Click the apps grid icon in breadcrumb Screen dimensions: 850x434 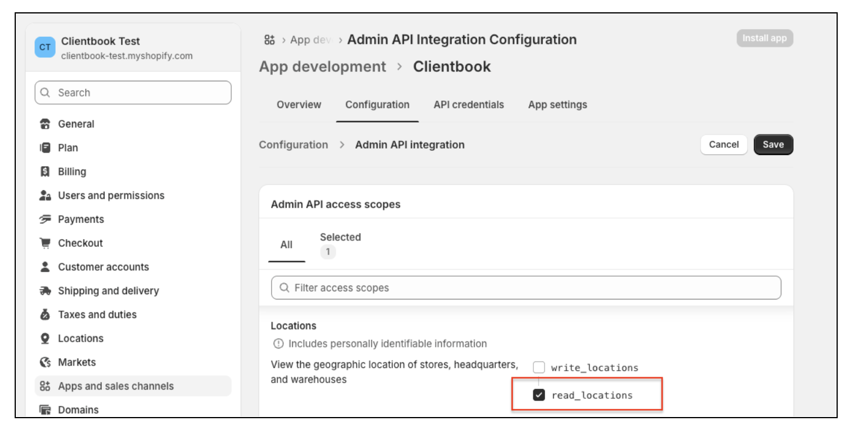(269, 40)
